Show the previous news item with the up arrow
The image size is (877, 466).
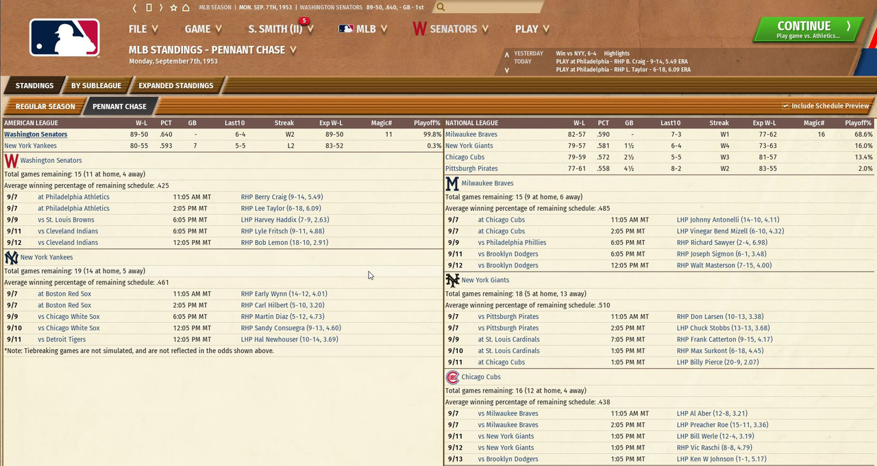click(x=507, y=54)
